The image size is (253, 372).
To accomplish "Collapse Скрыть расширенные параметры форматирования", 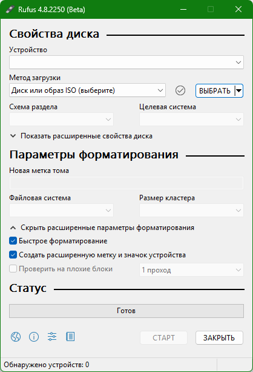I will click(102, 228).
